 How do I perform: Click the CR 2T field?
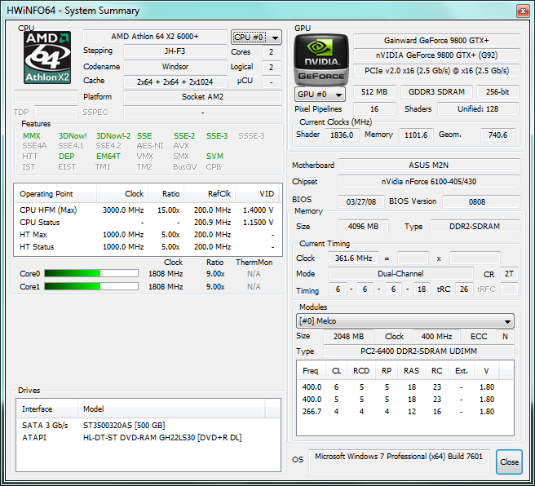[509, 273]
